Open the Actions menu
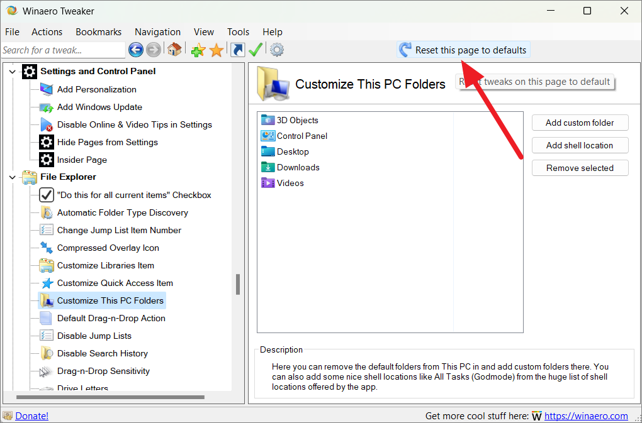This screenshot has width=642, height=423. pyautogui.click(x=47, y=32)
